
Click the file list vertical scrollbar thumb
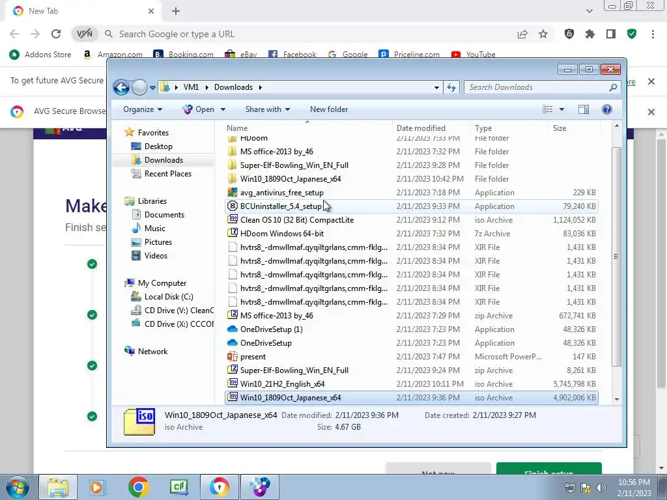click(616, 257)
